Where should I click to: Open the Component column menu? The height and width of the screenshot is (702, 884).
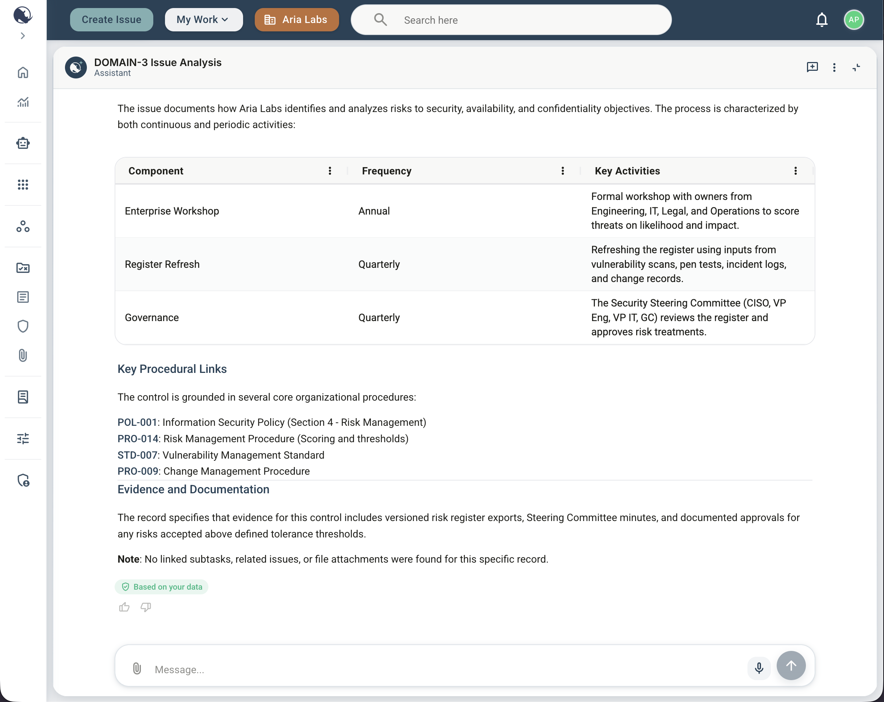click(x=330, y=171)
